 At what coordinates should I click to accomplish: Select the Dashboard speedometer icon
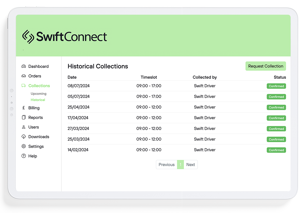pyautogui.click(x=24, y=66)
